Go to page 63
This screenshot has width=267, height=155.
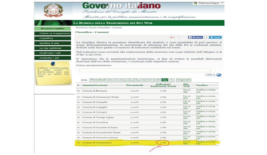[124, 80]
